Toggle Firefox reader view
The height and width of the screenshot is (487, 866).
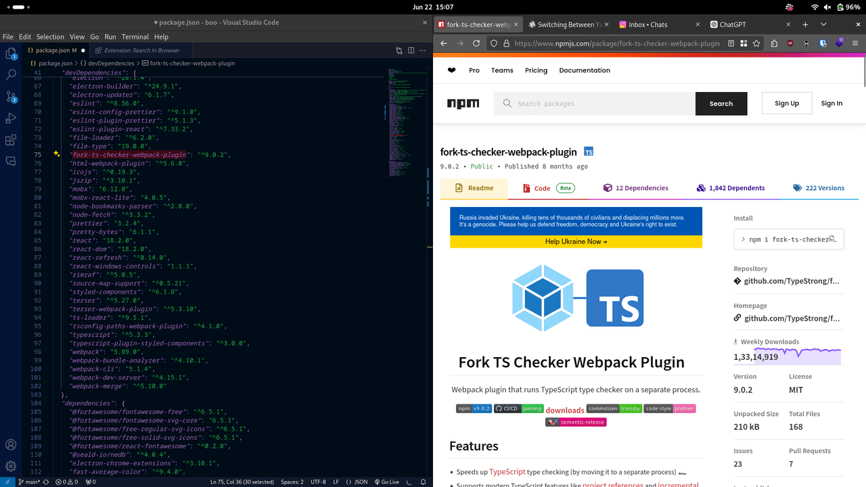click(731, 43)
